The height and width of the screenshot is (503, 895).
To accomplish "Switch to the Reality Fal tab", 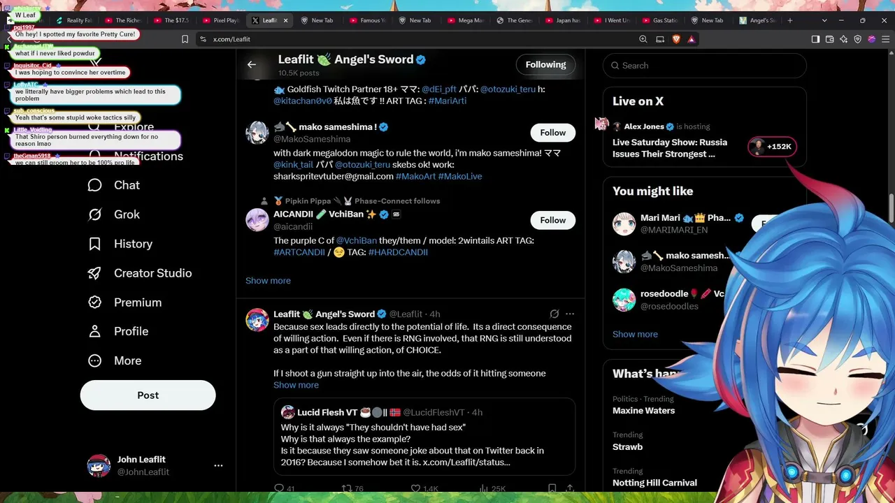I will coord(73,20).
